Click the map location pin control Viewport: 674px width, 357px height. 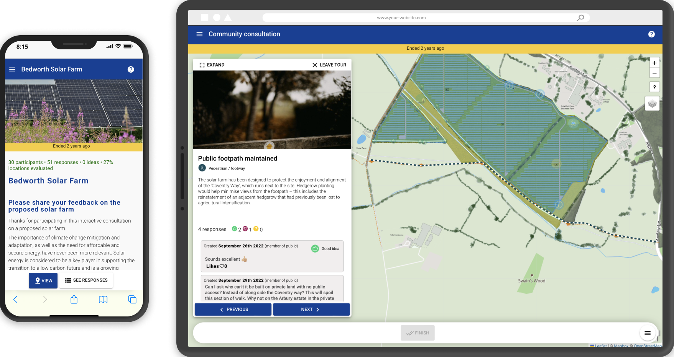click(654, 87)
